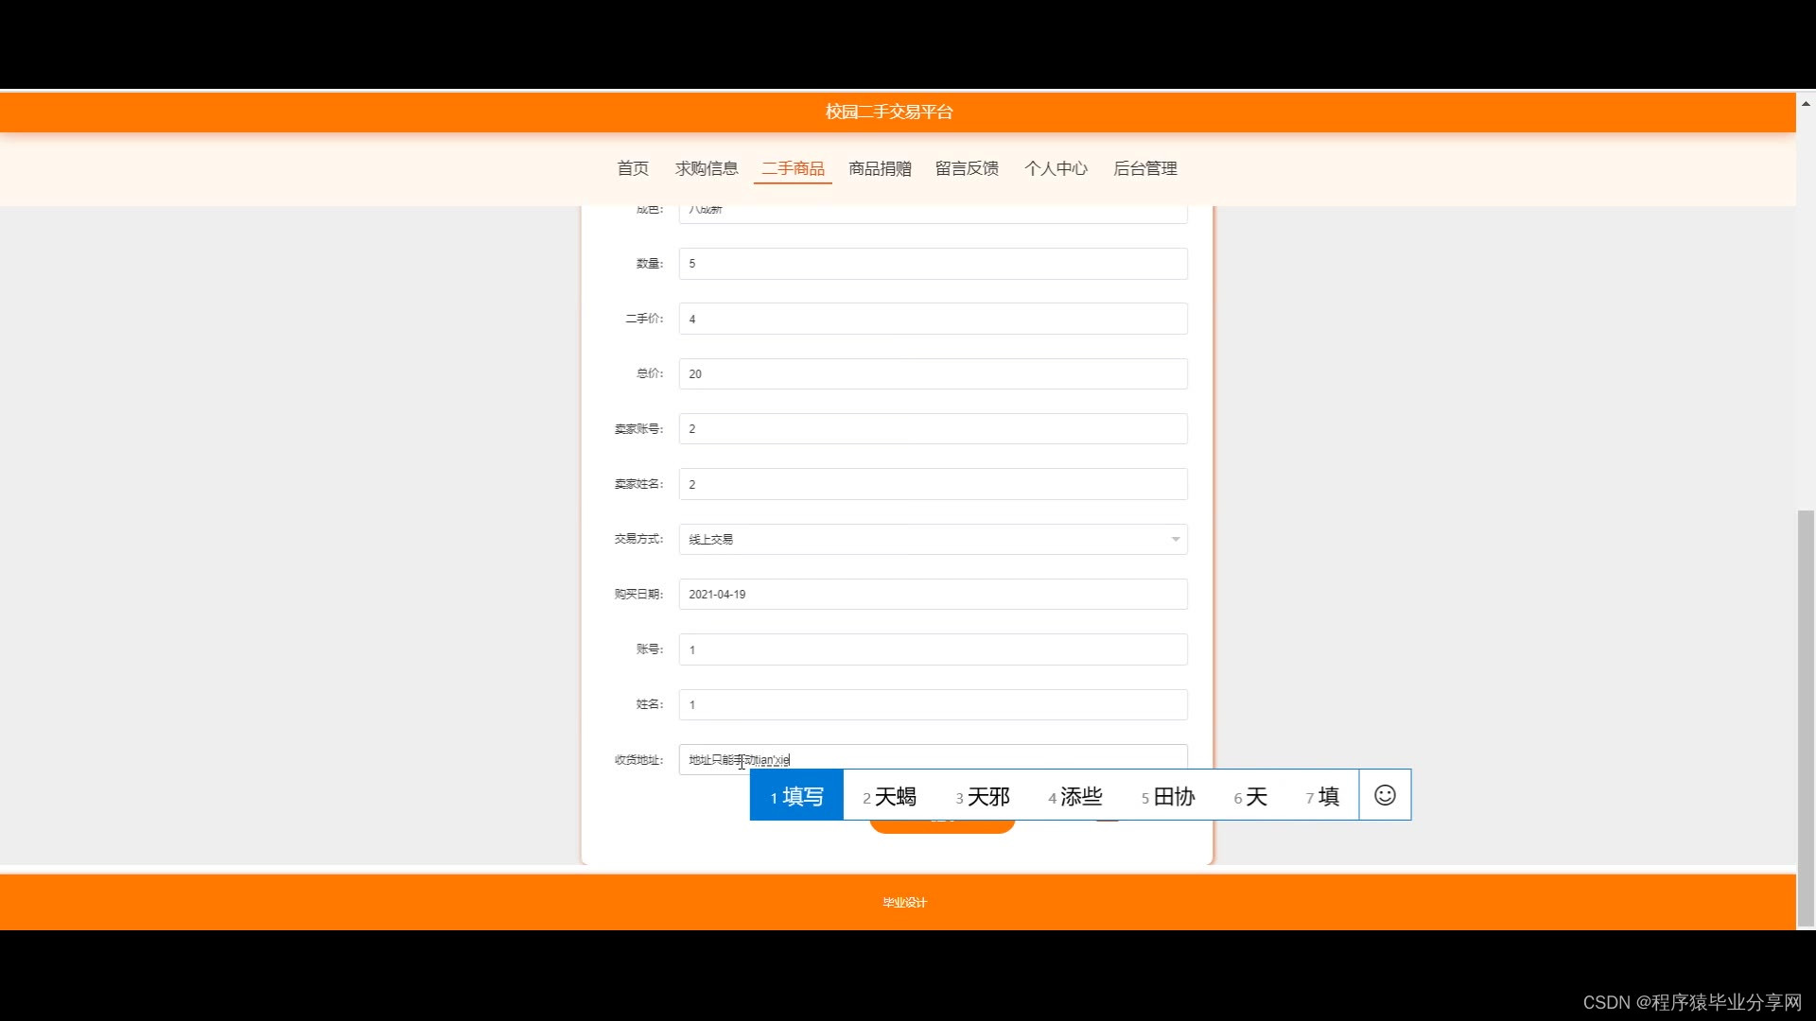Image resolution: width=1816 pixels, height=1021 pixels.
Task: Pick IME candidate 添些
Action: (x=1075, y=796)
